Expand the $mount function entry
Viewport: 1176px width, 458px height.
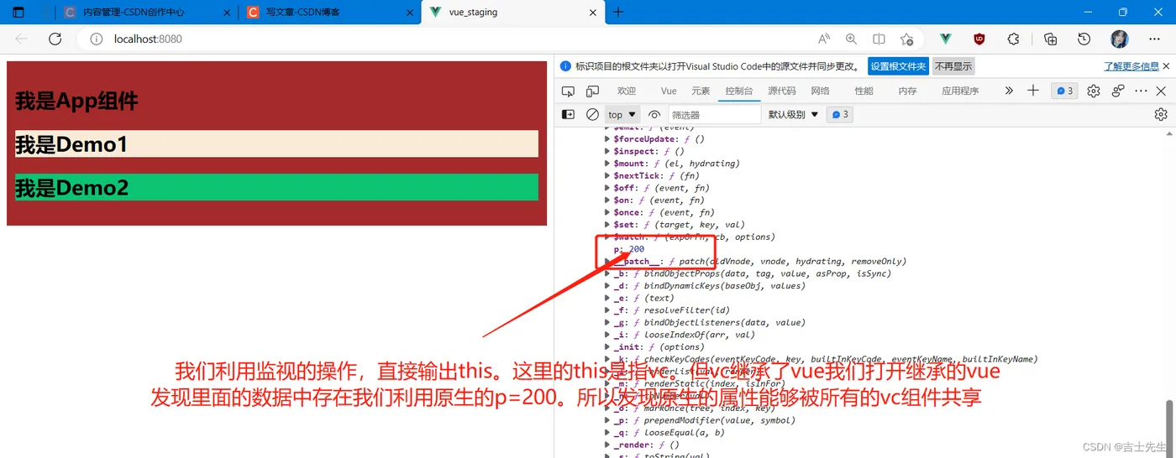[x=608, y=164]
